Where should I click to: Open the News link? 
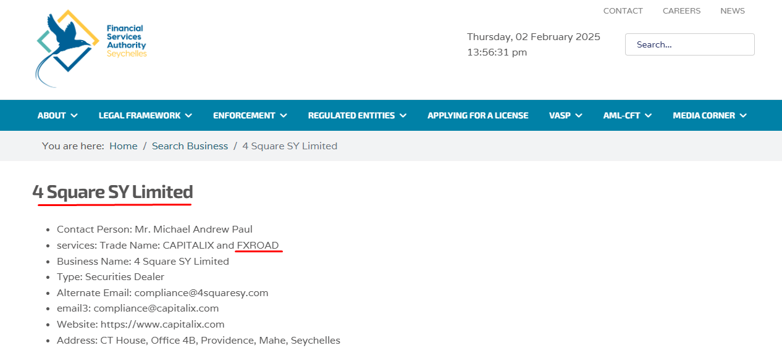[x=733, y=10]
